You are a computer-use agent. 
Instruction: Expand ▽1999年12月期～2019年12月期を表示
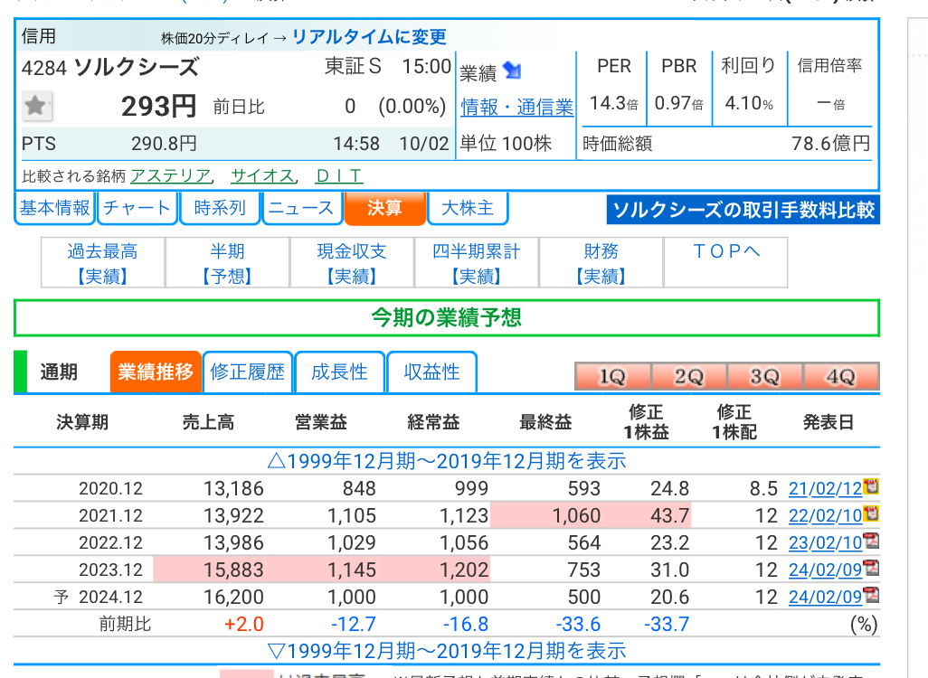coord(446,651)
